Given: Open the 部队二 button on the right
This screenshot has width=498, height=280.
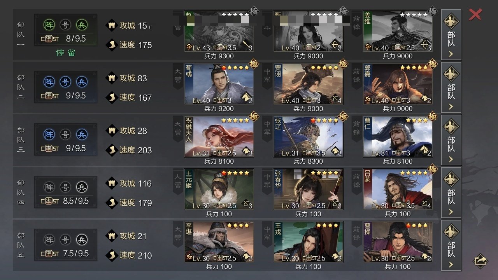Looking at the screenshot, I should (451, 87).
